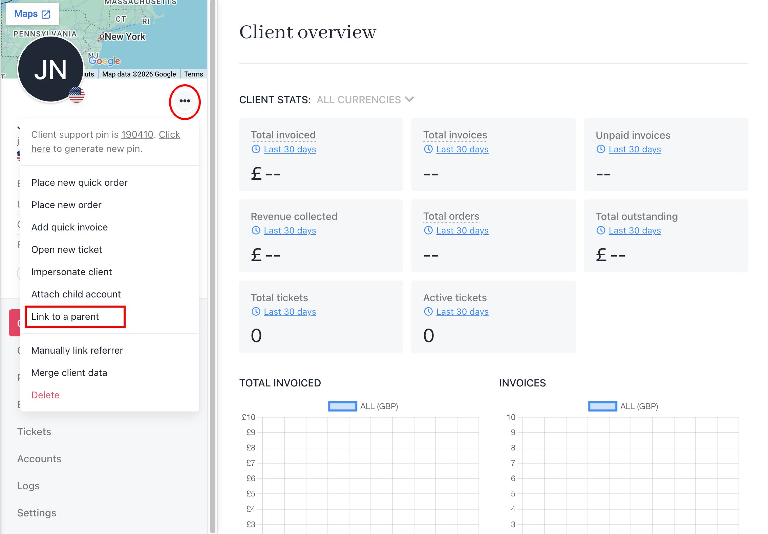This screenshot has width=768, height=534.
Task: Click the Client overview heading
Action: pos(307,32)
